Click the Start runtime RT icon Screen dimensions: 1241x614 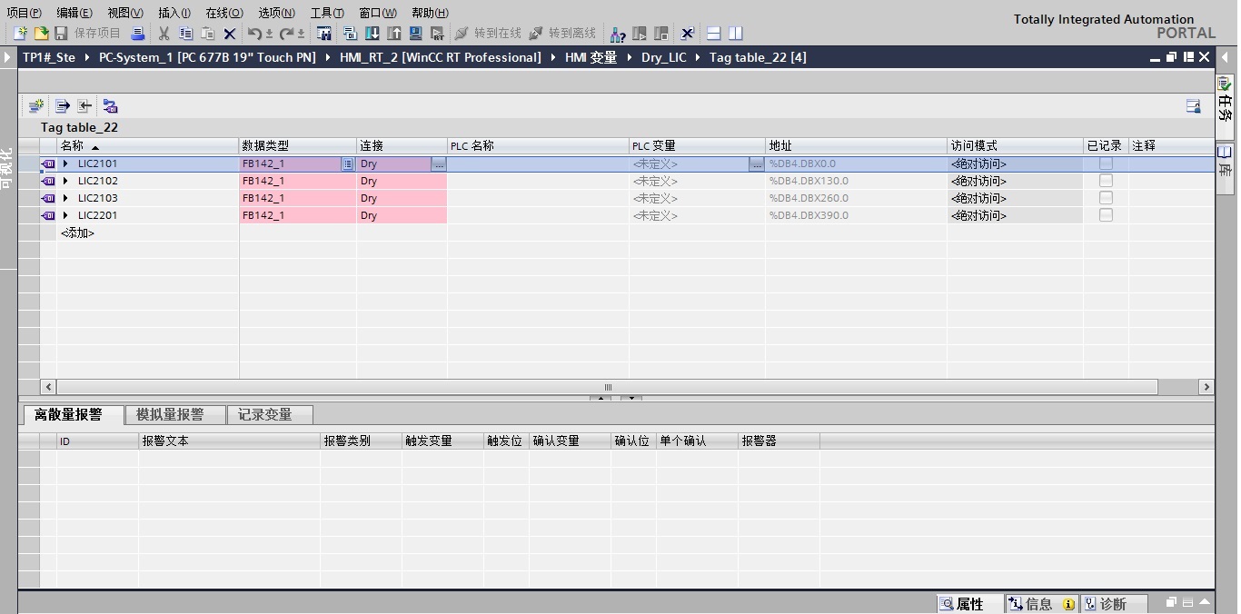tap(438, 34)
